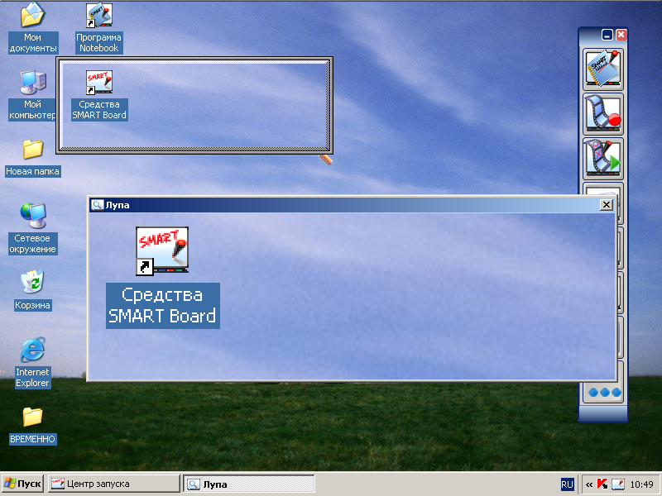Click the Kaspersky tray icon
The image size is (662, 496).
pos(602,484)
